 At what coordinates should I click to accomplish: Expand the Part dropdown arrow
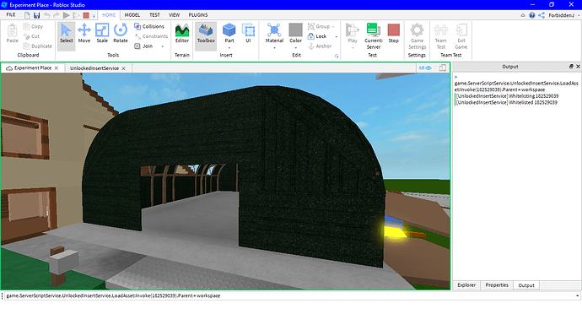click(x=229, y=48)
